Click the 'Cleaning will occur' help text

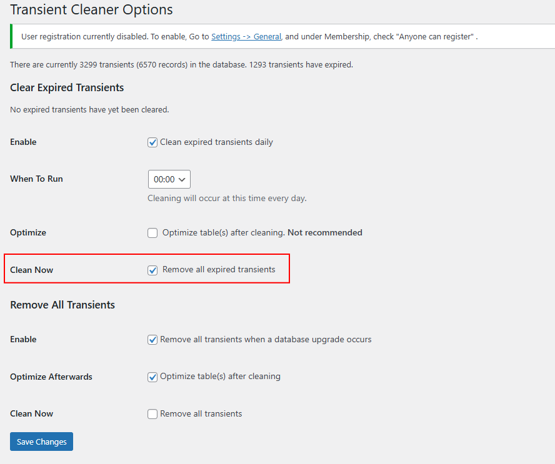pyautogui.click(x=227, y=199)
